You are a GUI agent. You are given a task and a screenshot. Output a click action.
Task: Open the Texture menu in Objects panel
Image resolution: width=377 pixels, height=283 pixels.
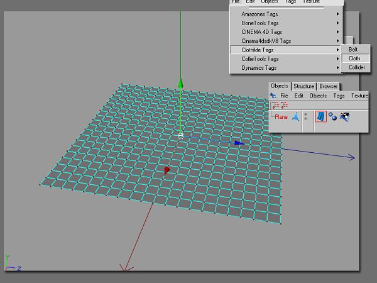pyautogui.click(x=359, y=96)
